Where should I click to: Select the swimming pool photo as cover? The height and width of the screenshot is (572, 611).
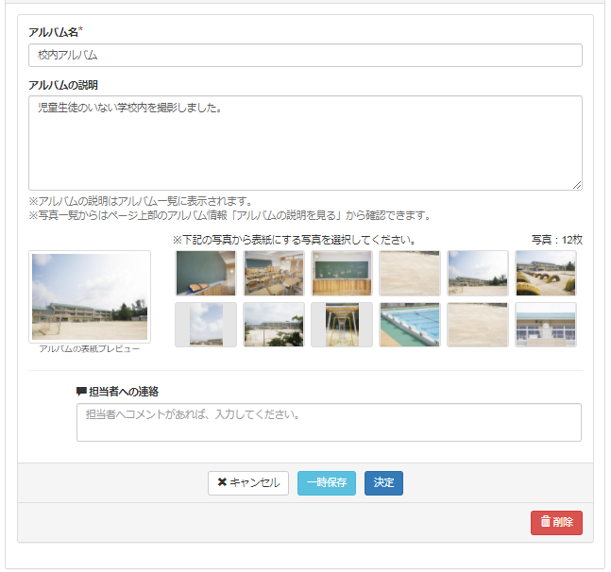[410, 325]
